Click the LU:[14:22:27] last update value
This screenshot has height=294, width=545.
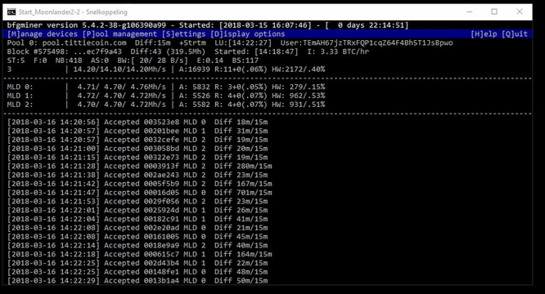tap(243, 43)
